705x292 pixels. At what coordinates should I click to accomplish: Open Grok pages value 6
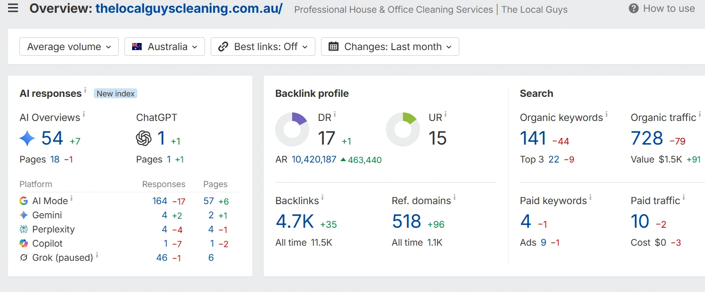[x=211, y=258]
